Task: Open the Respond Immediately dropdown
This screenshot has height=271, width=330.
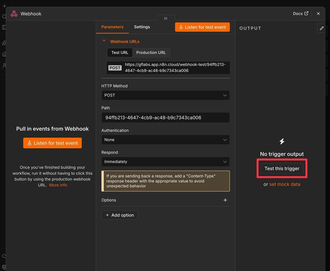Action: click(x=165, y=162)
